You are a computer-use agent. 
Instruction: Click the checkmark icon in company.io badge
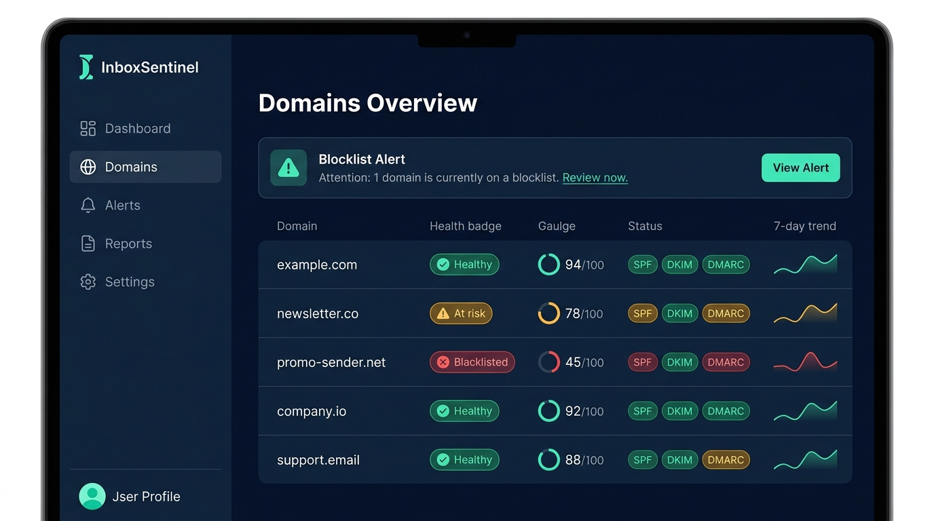point(443,411)
